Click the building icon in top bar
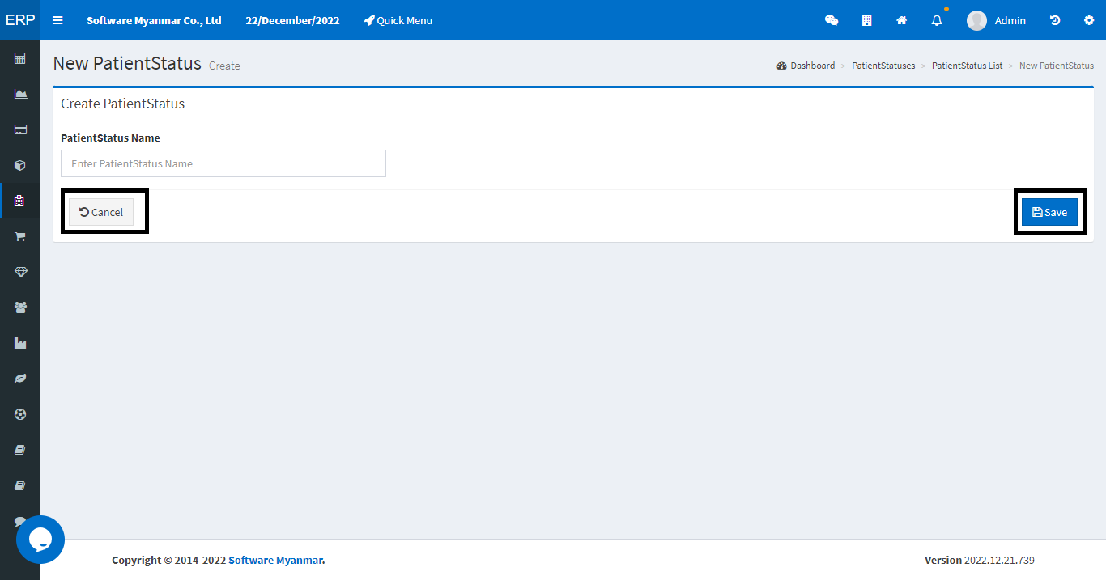The height and width of the screenshot is (580, 1106). (866, 20)
